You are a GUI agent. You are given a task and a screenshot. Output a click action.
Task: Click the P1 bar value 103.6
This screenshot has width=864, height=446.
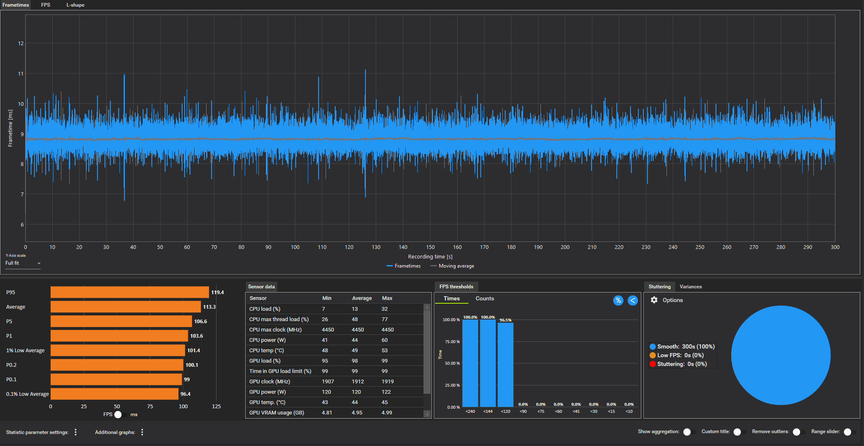(x=197, y=336)
